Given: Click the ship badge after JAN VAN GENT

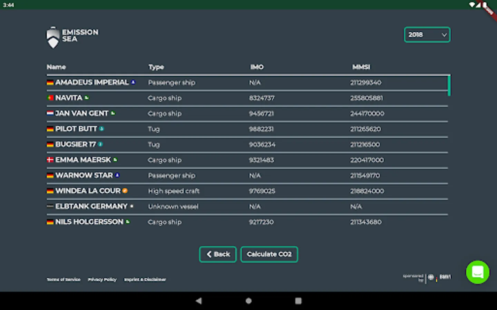Looking at the screenshot, I should [x=113, y=113].
